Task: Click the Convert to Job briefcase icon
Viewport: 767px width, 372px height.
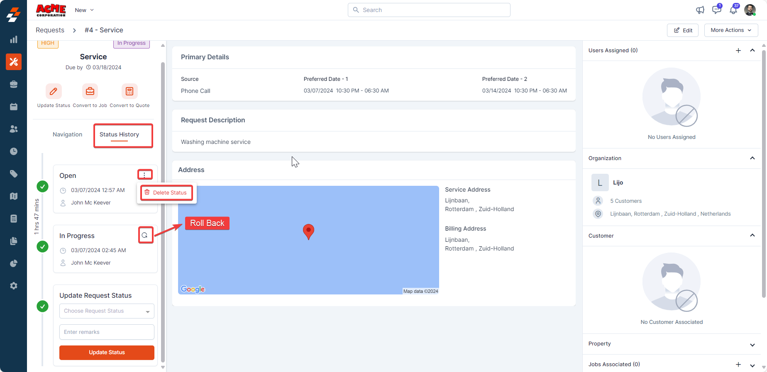Action: pyautogui.click(x=90, y=92)
